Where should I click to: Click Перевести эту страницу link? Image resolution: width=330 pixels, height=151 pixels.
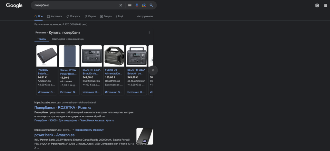(89, 130)
